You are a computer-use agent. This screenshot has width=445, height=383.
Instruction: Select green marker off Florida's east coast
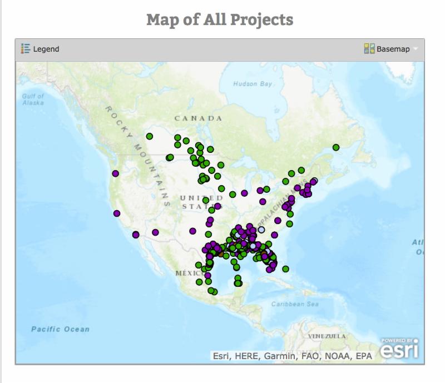(285, 269)
